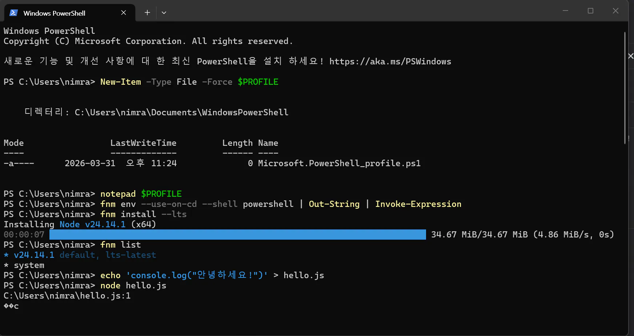Screen dimensions: 634x336
Task: Click the PowerShell icon on the active tab
Action: tap(13, 13)
